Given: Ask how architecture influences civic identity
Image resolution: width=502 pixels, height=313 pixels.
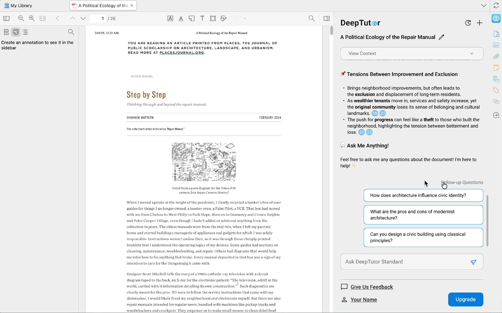Looking at the screenshot, I should [x=423, y=196].
